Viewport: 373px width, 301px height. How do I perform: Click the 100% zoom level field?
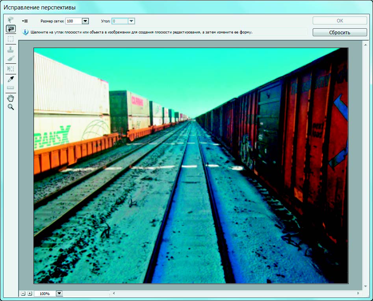tap(45, 294)
